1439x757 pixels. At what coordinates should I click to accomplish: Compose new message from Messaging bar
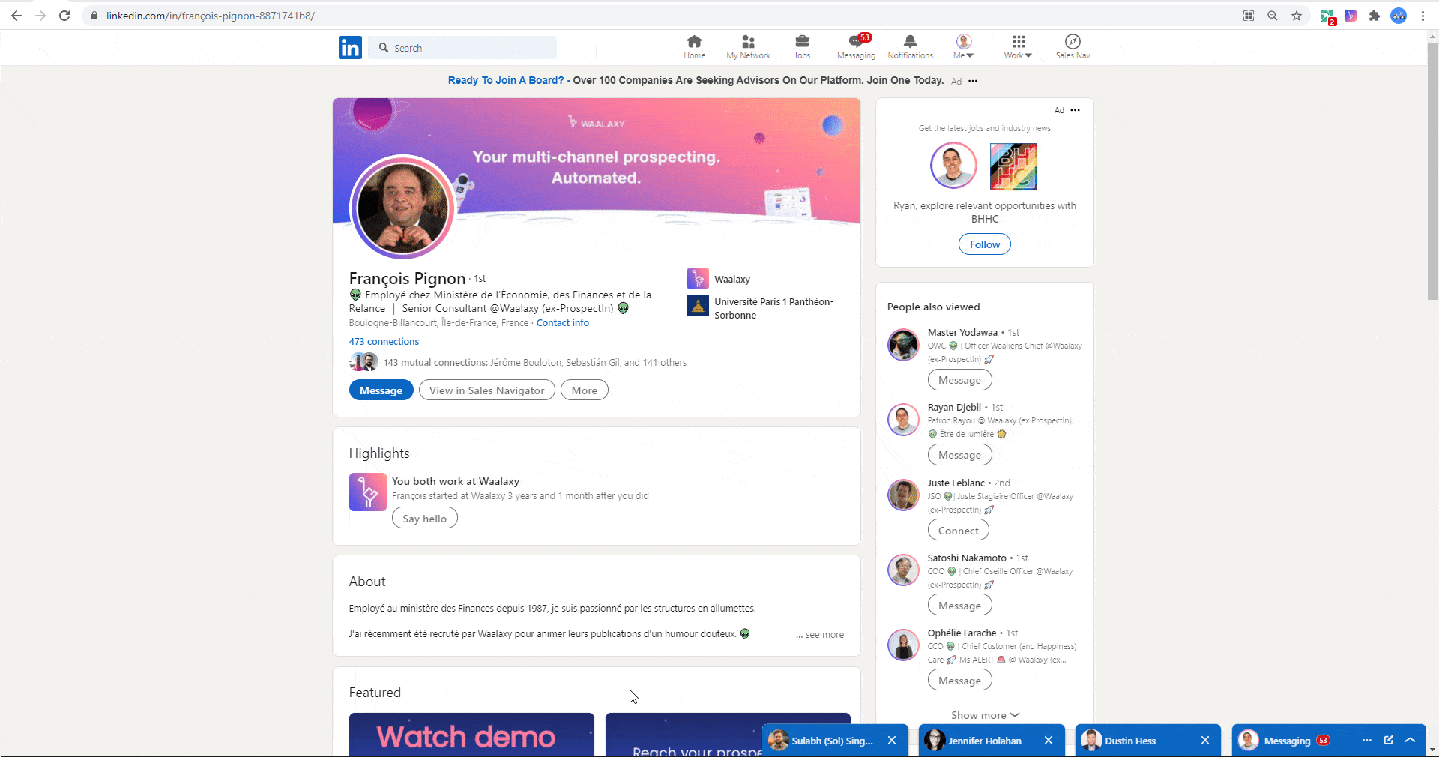1389,741
